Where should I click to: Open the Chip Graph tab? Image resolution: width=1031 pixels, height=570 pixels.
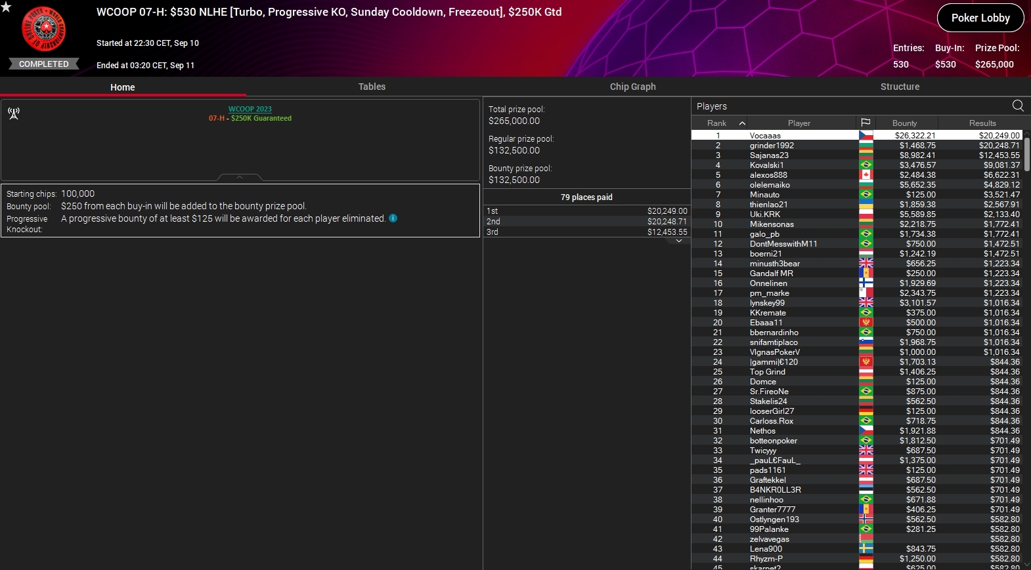coord(632,87)
